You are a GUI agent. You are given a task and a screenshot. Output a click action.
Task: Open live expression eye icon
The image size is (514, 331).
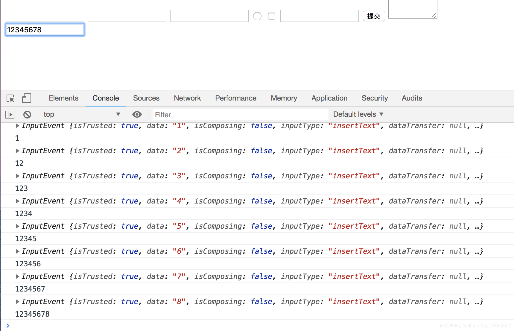point(137,114)
